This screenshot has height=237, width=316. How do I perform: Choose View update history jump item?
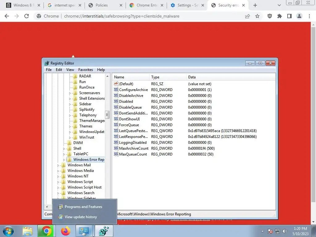coord(81,217)
